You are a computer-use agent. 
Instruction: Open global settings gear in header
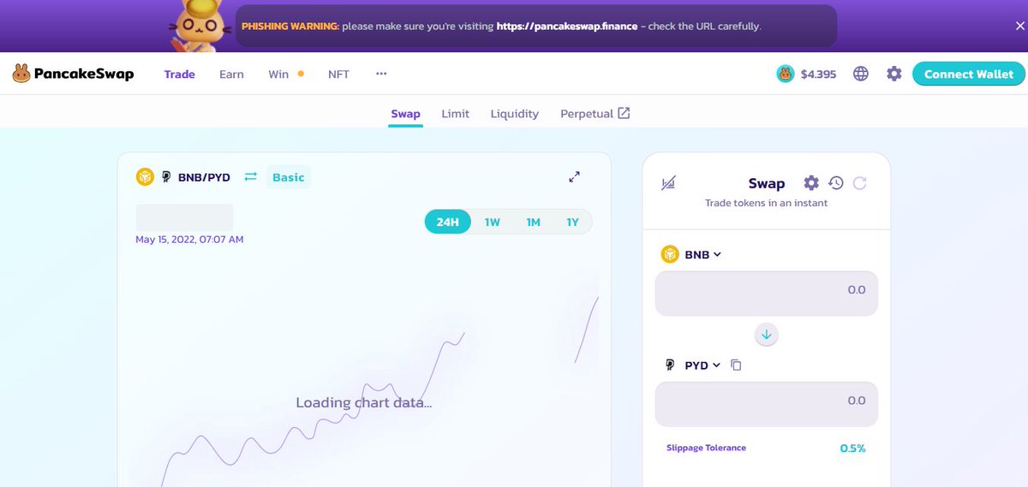[x=894, y=74]
